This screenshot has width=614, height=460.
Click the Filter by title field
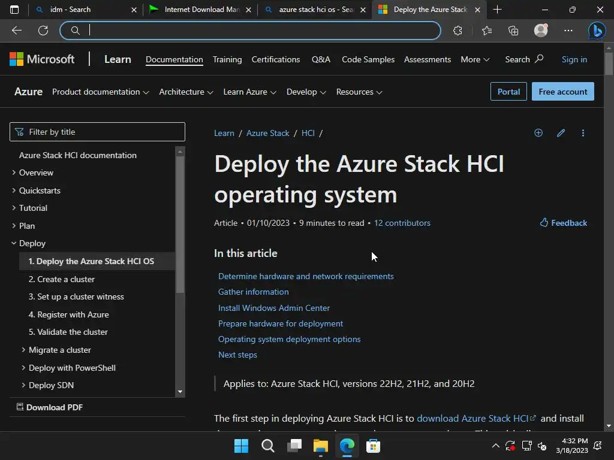tap(97, 132)
